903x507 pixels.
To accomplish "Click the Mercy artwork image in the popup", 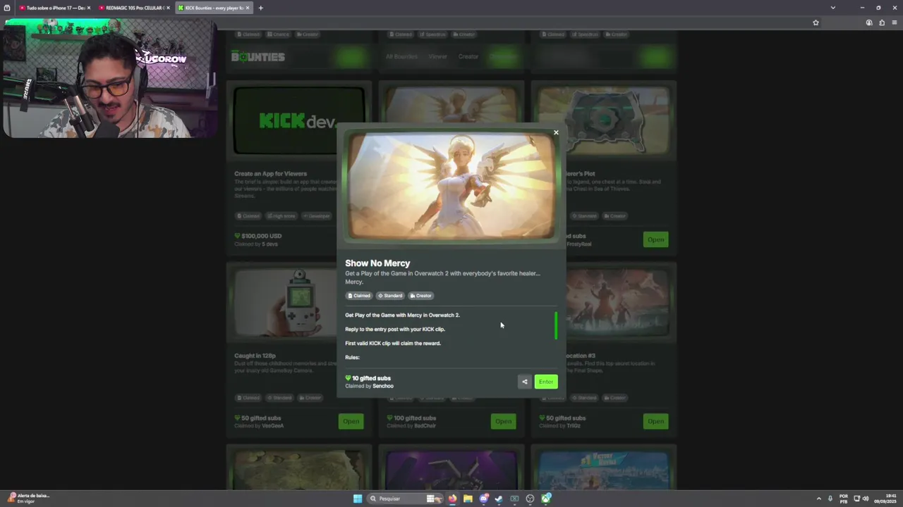I will click(451, 186).
